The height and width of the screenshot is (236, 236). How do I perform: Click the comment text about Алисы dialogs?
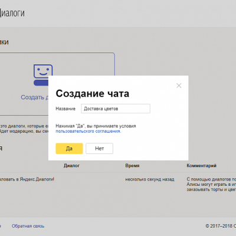211,184
